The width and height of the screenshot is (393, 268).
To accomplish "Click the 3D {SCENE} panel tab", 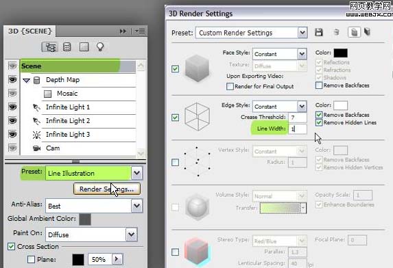I will [x=29, y=31].
